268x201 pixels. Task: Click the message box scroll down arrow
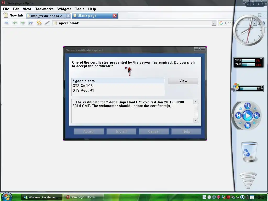pyautogui.click(x=196, y=120)
